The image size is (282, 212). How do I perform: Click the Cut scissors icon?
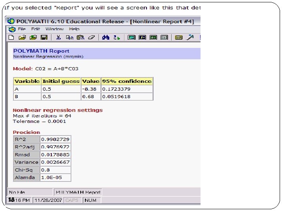(58, 37)
